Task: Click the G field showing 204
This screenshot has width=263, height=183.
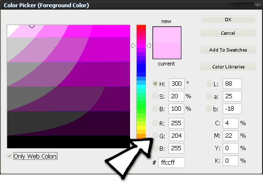Action: coord(177,136)
